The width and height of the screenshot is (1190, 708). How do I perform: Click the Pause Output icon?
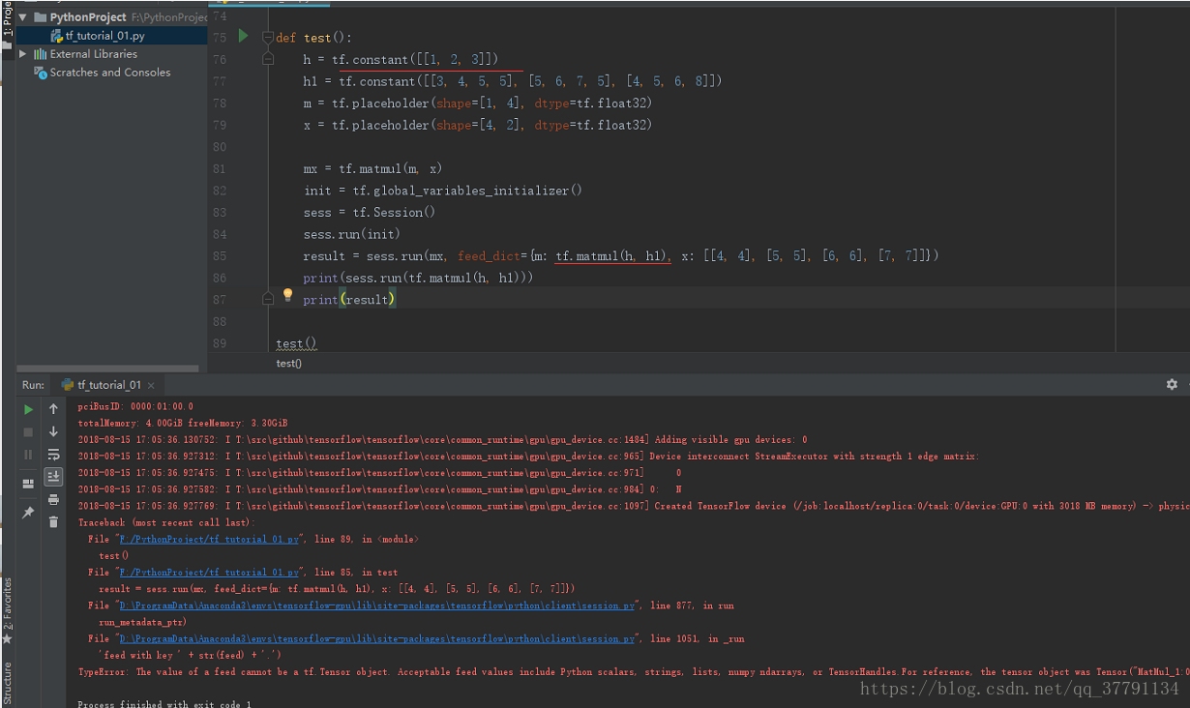[28, 454]
